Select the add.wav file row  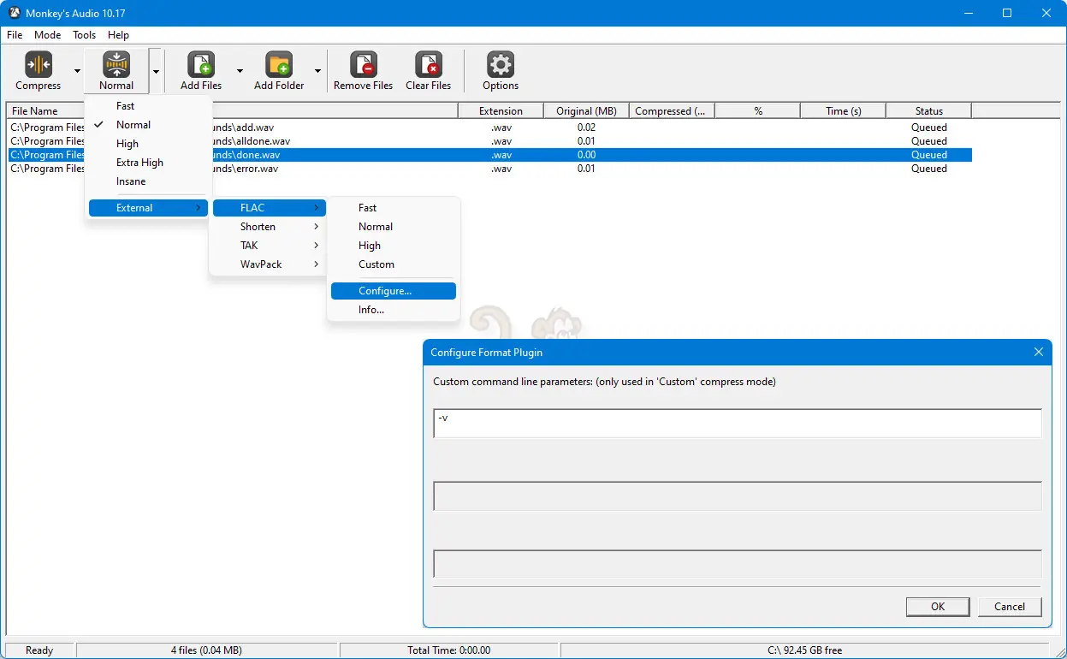(x=489, y=128)
